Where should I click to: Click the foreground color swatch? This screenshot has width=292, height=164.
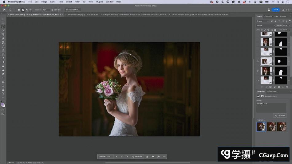click(2, 104)
